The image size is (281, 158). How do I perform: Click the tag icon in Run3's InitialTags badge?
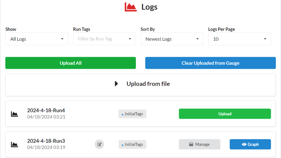click(x=123, y=145)
